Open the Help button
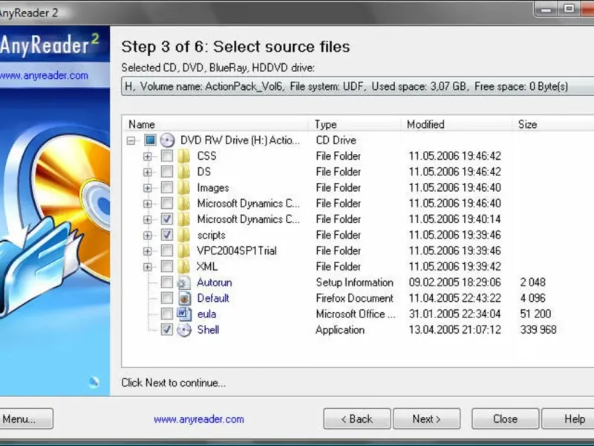The image size is (594, 446). pyautogui.click(x=568, y=418)
